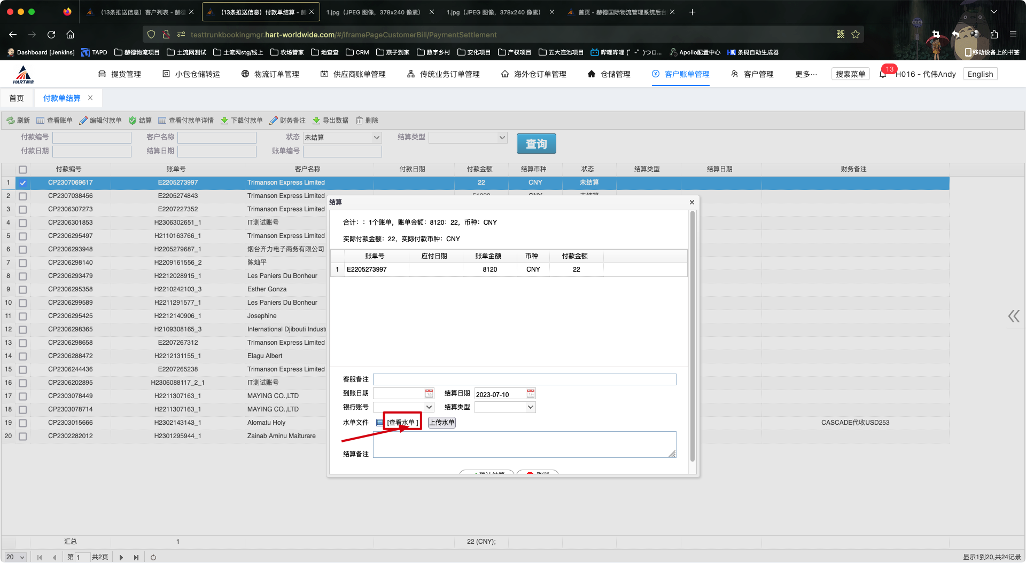Open calendar picker for 结算日期 in dialog

531,393
